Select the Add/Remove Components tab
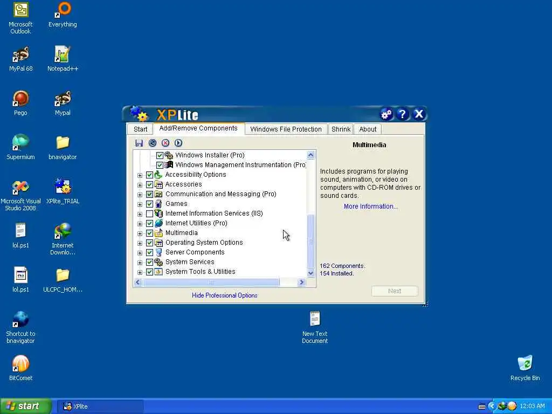The height and width of the screenshot is (414, 552). (x=198, y=128)
